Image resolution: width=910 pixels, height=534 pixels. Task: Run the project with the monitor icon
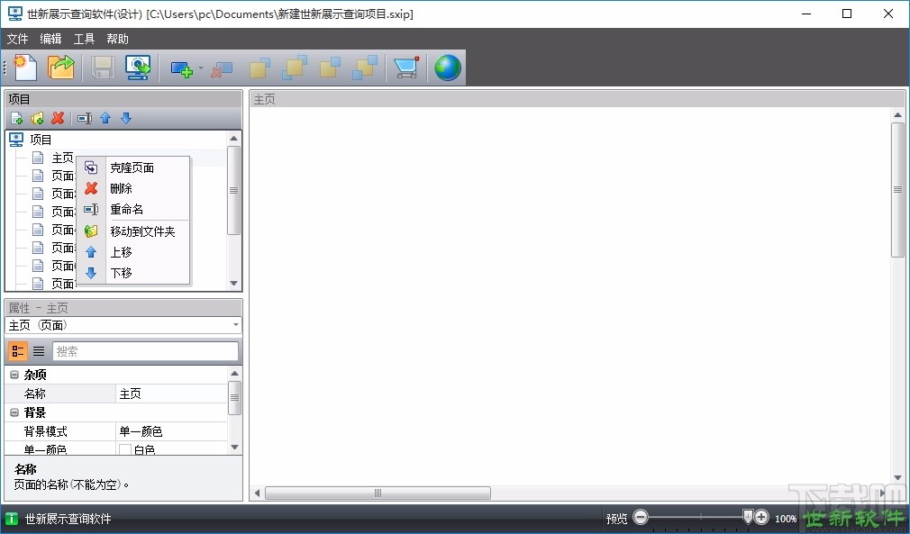click(138, 68)
